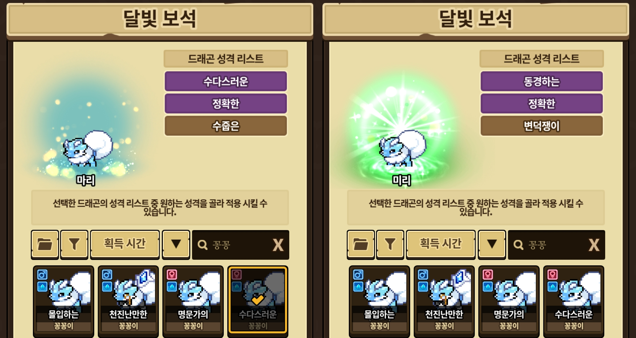The height and width of the screenshot is (338, 636).
Task: Open the folder icon in right panel
Action: pyautogui.click(x=361, y=245)
